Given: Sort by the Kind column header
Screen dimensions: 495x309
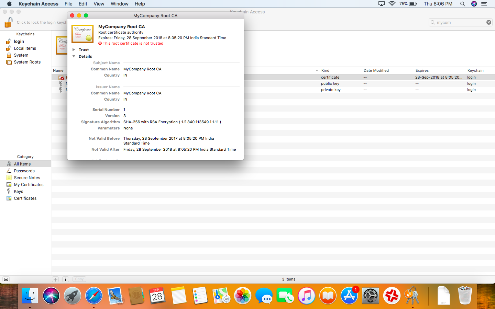Looking at the screenshot, I should click(x=340, y=70).
